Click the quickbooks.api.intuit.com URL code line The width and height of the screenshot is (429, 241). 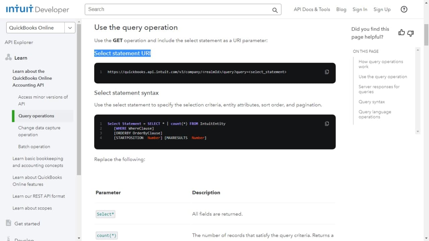[197, 72]
